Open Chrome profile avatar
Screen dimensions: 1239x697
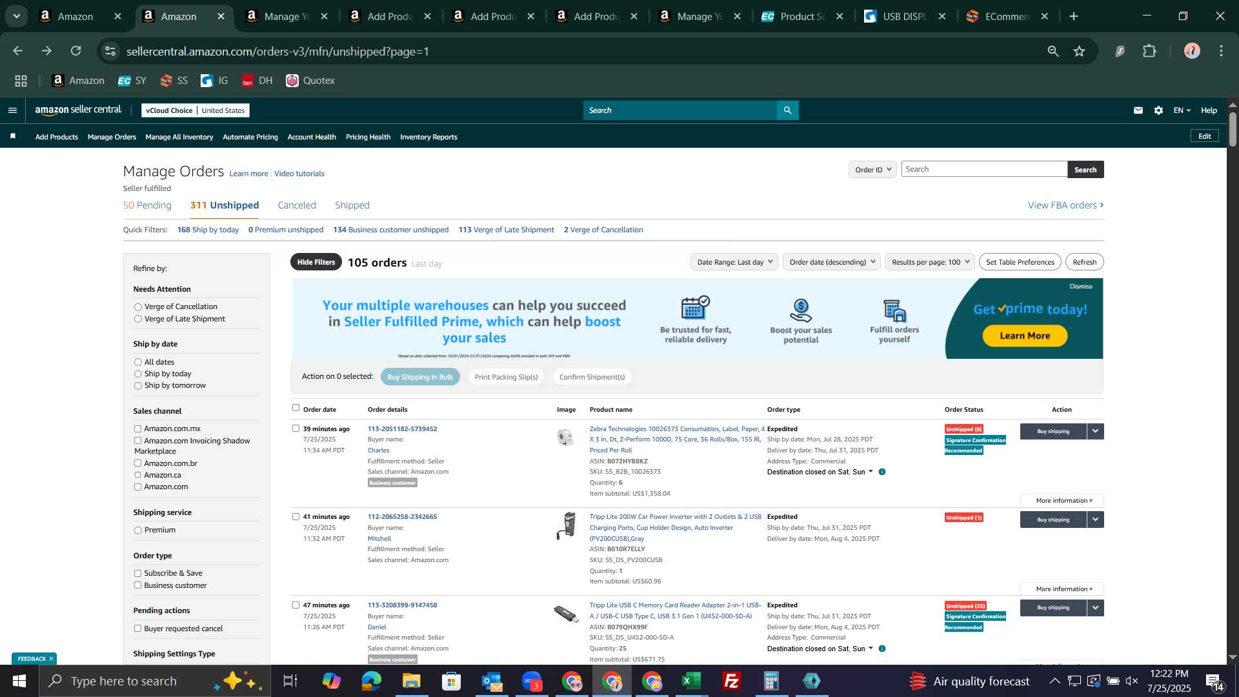coord(1192,51)
